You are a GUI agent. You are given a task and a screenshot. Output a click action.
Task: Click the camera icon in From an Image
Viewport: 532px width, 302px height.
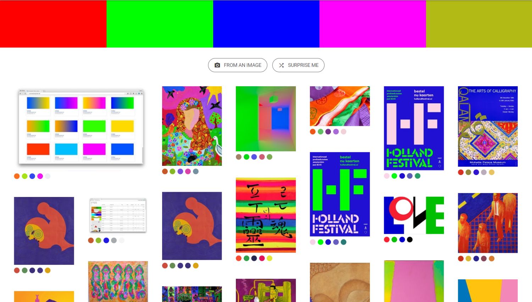(217, 65)
